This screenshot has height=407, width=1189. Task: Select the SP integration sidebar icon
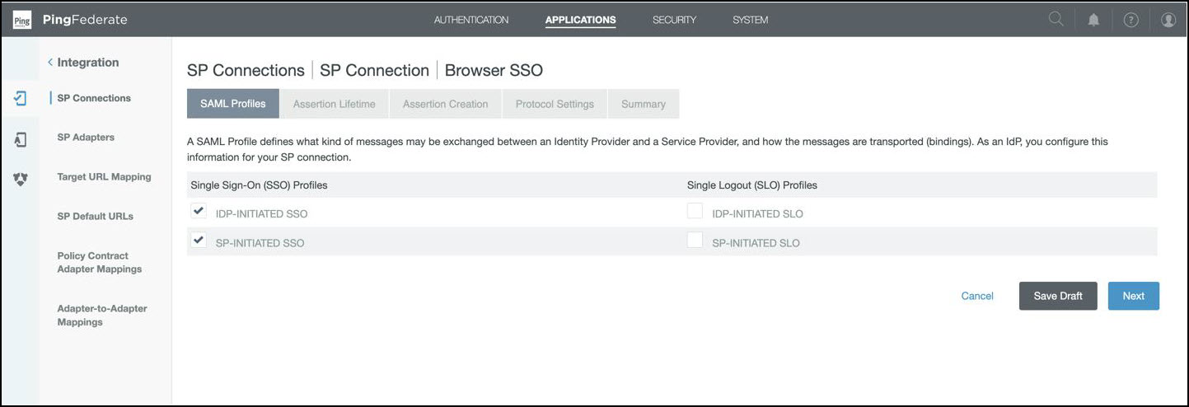click(21, 98)
